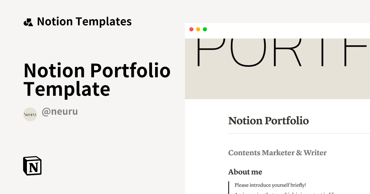Select the 'About me' section heading
Screen dimensions: 370x194
245,172
